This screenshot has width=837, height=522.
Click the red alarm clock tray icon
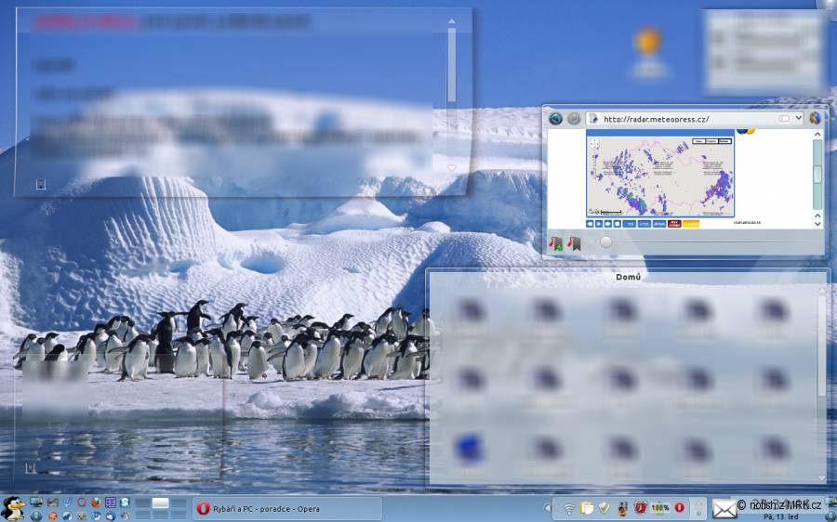tap(641, 507)
